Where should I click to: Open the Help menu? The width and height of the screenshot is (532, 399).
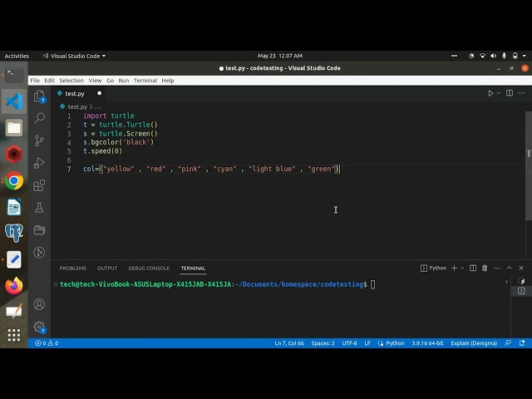[x=168, y=81]
